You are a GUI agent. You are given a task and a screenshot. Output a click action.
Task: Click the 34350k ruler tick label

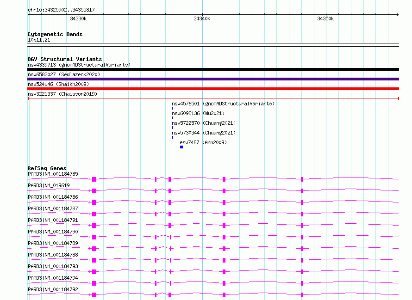click(x=325, y=18)
